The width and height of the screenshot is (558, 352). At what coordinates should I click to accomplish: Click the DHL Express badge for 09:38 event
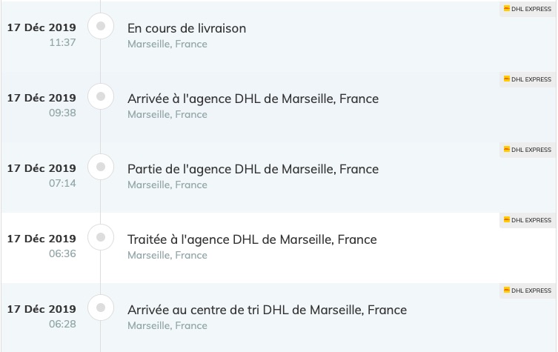tap(528, 79)
